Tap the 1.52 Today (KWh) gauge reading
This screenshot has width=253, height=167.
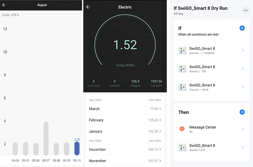[125, 45]
